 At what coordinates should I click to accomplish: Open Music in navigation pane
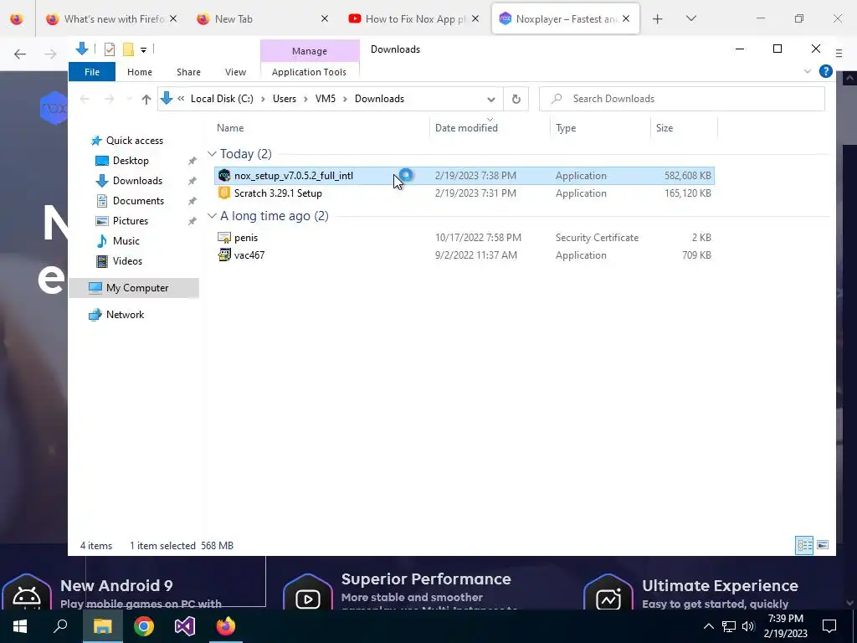[x=126, y=241]
